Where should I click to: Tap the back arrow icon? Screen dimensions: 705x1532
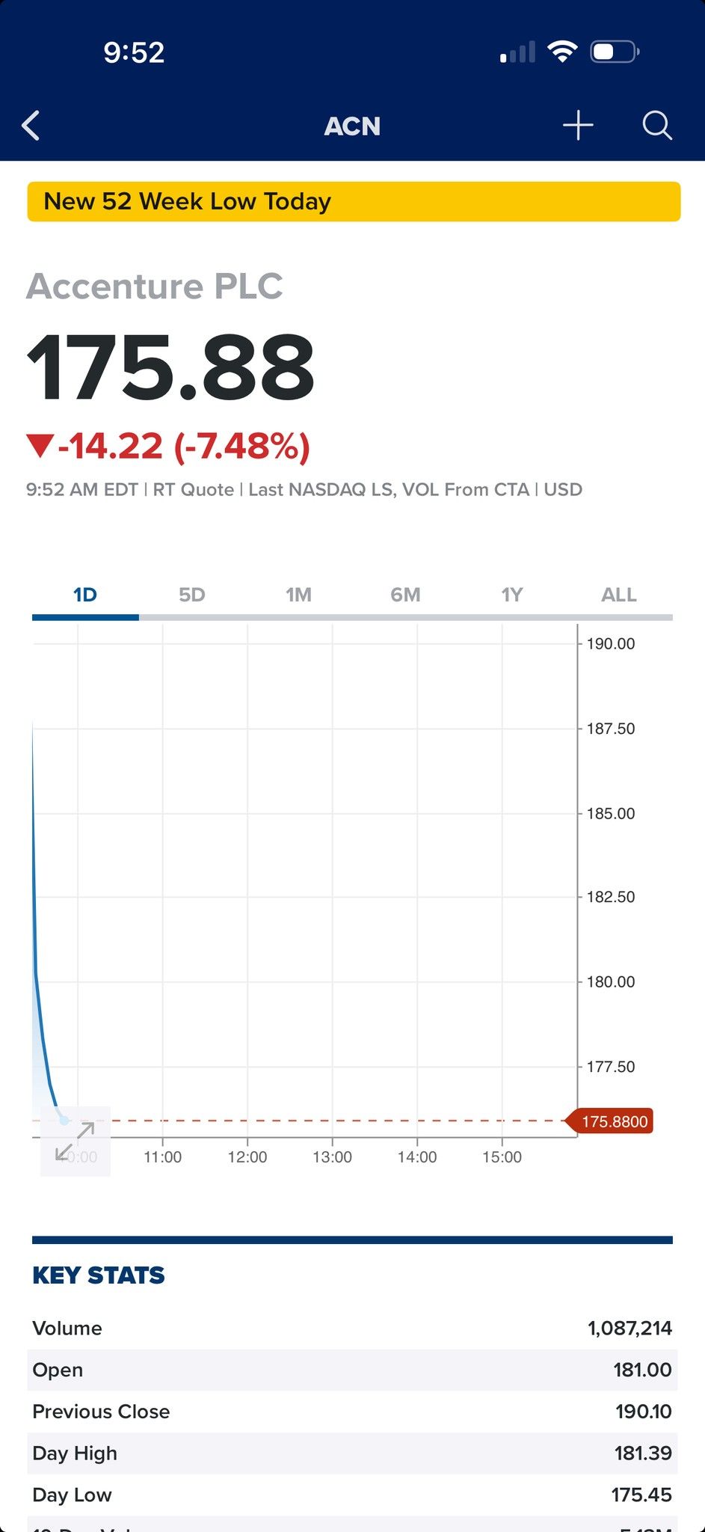tap(31, 126)
